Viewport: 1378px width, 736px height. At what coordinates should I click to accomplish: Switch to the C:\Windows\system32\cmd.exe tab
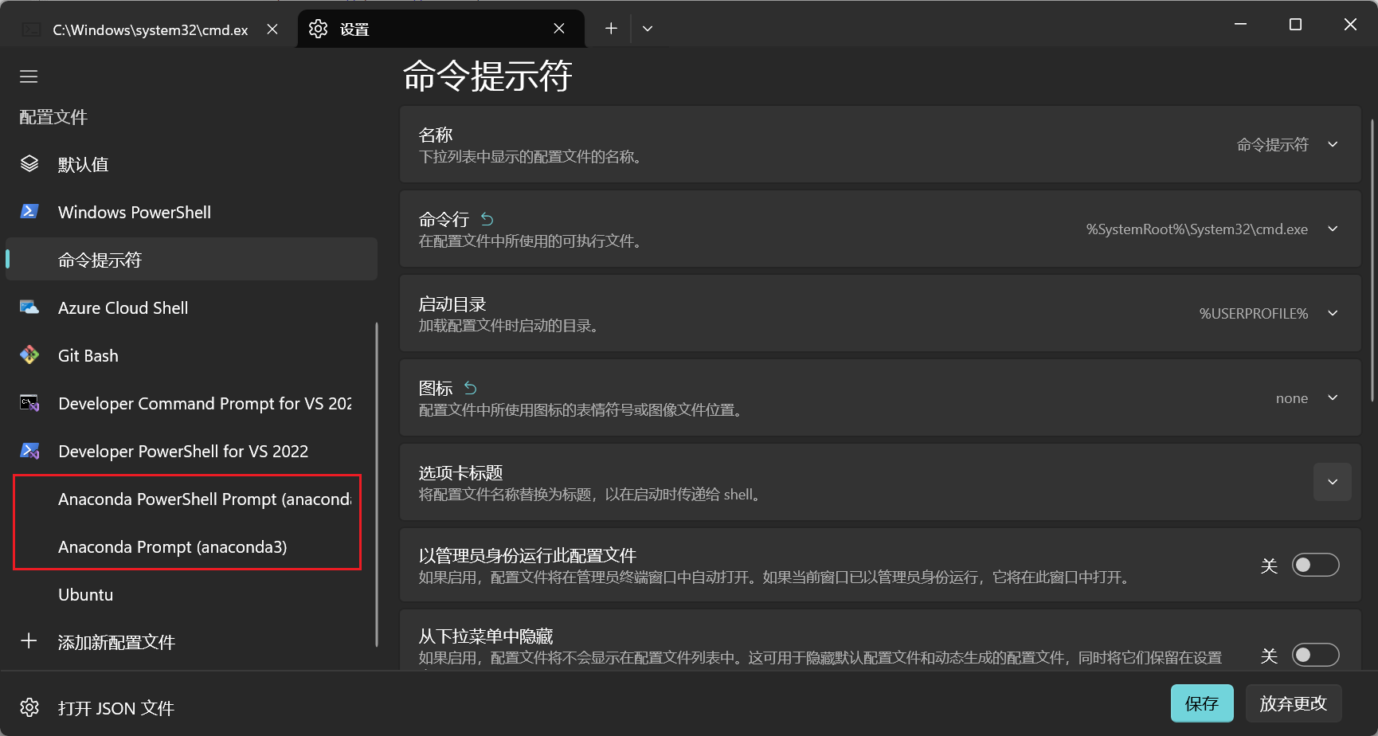[x=151, y=29]
